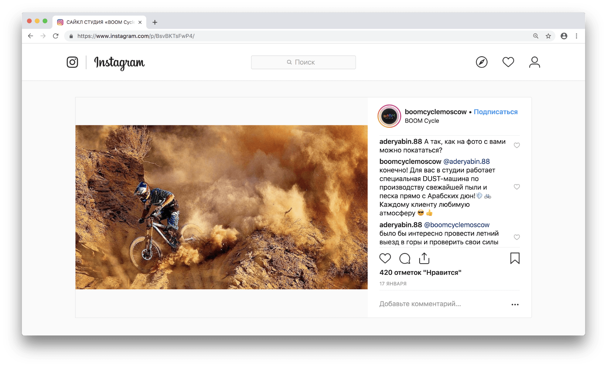607x367 pixels.
Task: Open the activity heart icon in header
Action: [x=508, y=62]
